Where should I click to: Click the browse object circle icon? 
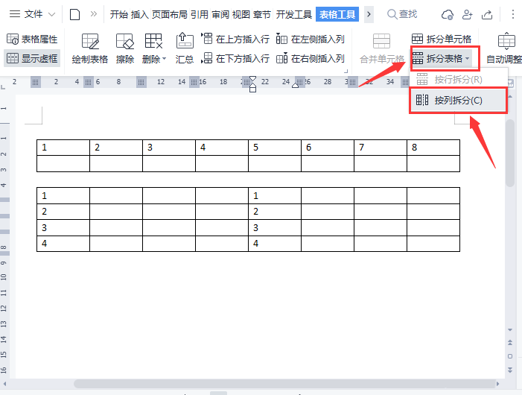pos(509,356)
